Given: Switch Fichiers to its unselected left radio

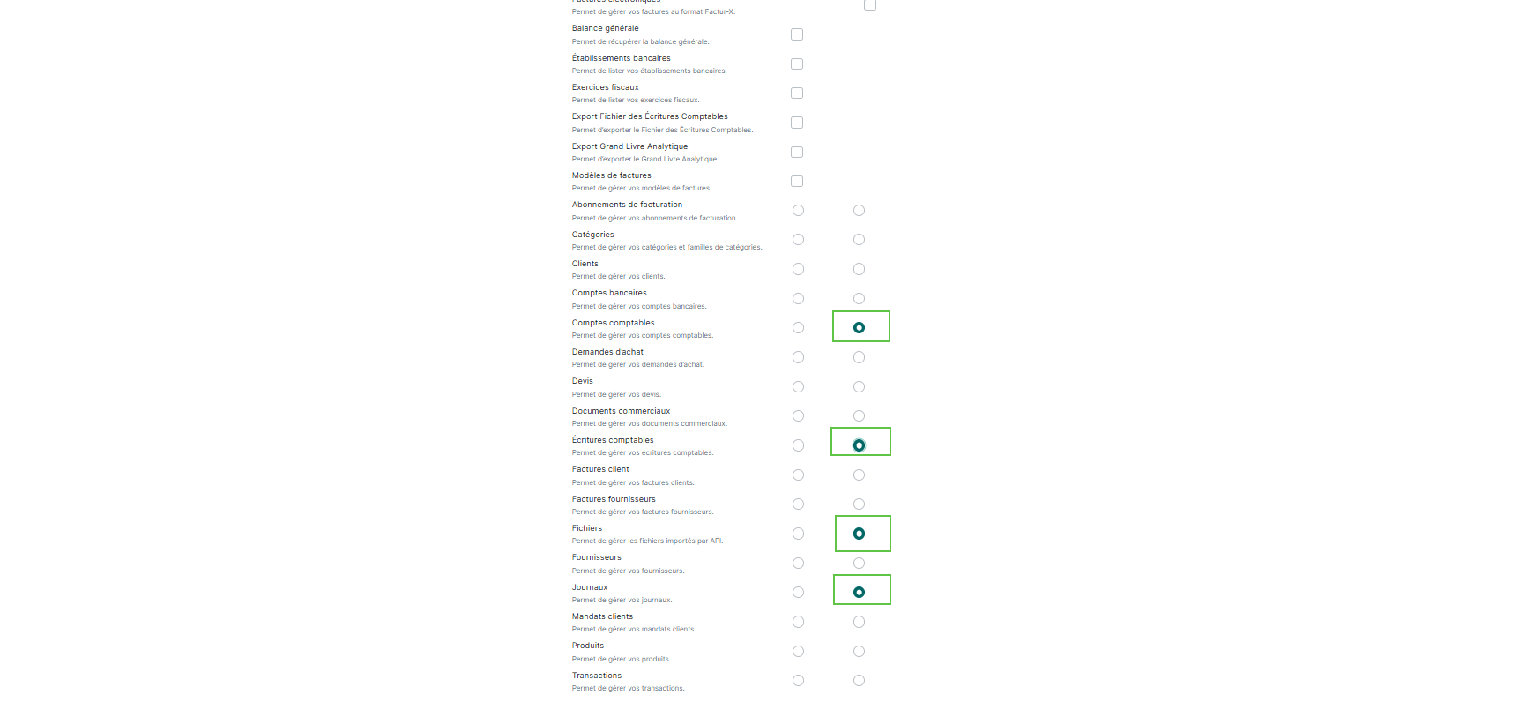Looking at the screenshot, I should click(x=798, y=534).
